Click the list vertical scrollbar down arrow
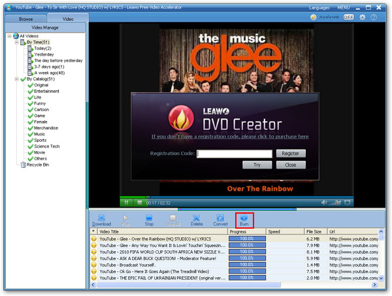392x296 pixels. coord(381,278)
